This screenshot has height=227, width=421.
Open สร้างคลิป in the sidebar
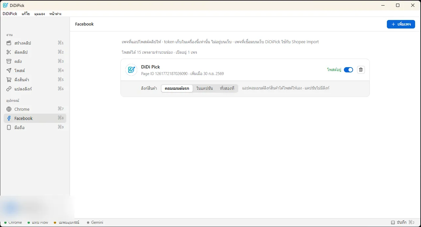pos(35,43)
